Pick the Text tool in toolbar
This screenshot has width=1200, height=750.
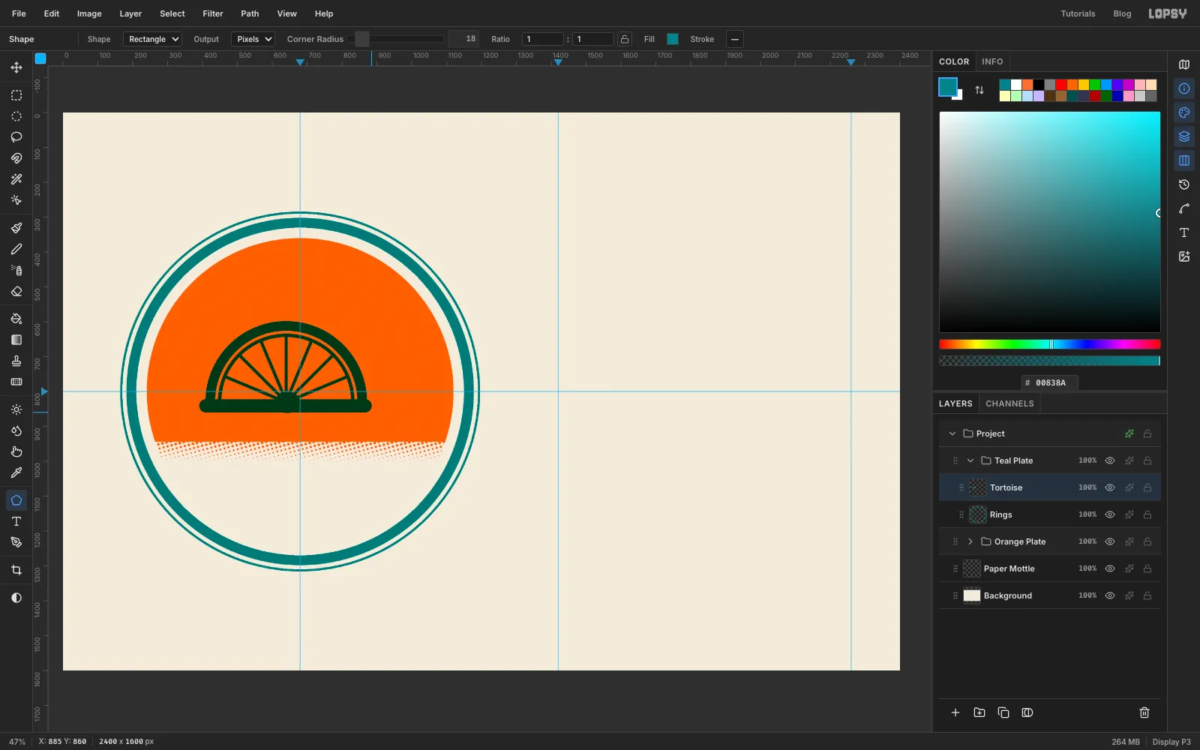point(16,521)
